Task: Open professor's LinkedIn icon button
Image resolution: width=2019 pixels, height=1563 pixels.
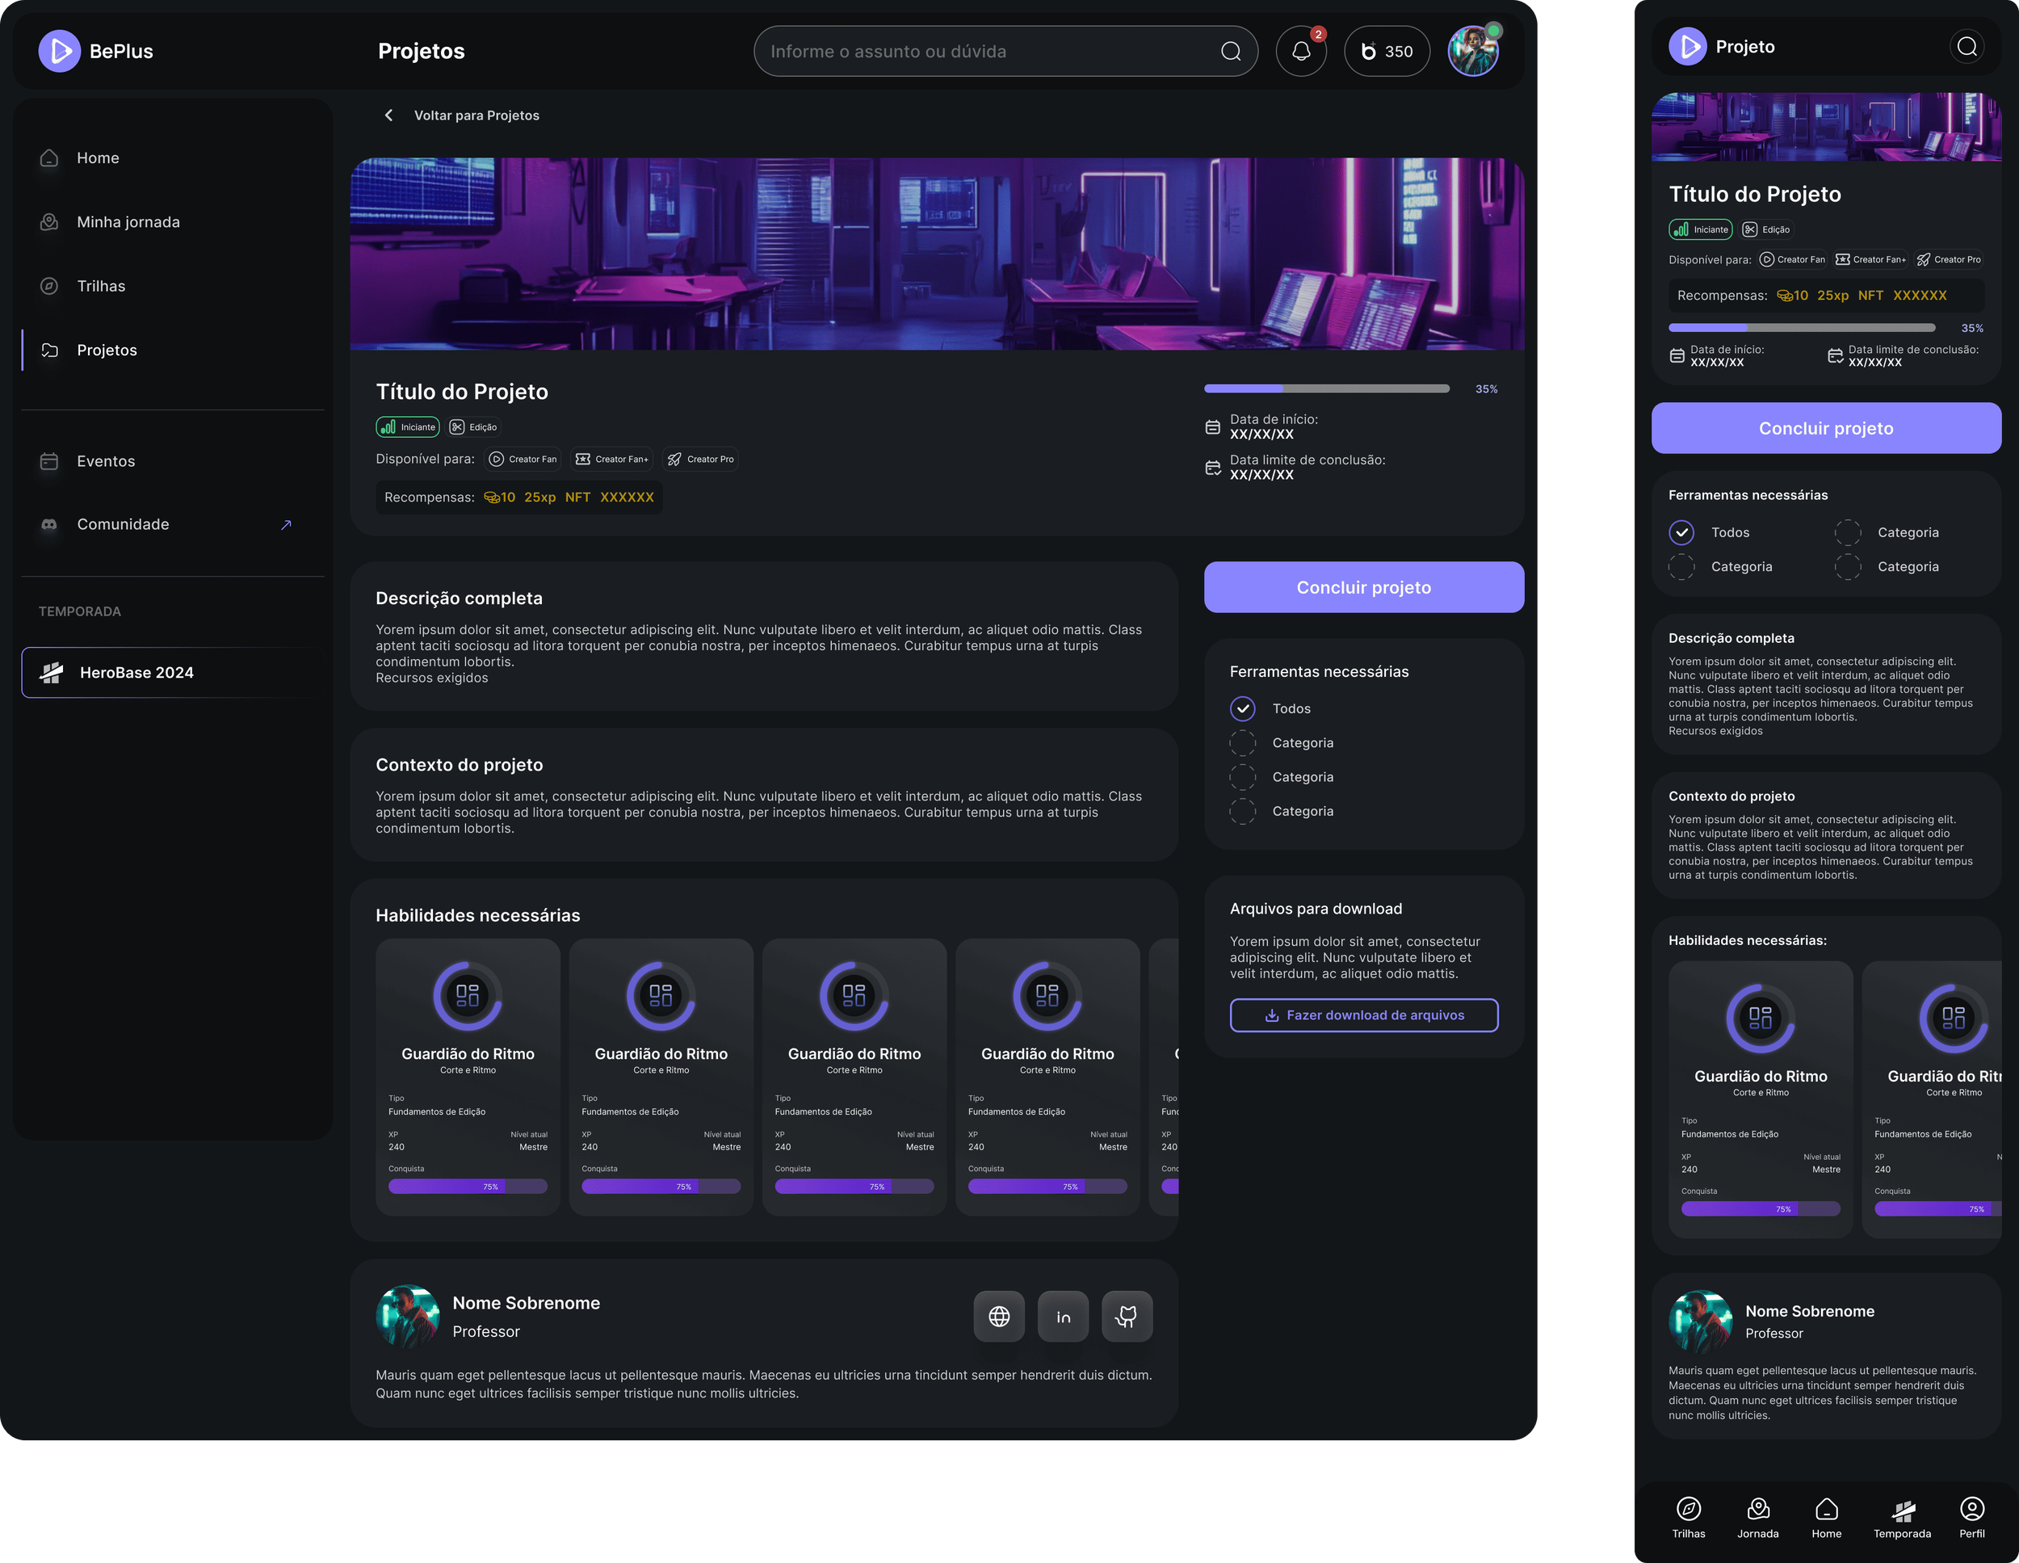Action: (x=1063, y=1316)
